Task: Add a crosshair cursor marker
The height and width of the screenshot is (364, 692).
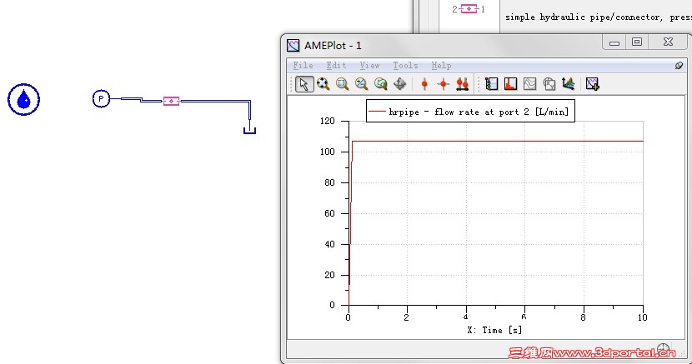Action: pos(443,84)
